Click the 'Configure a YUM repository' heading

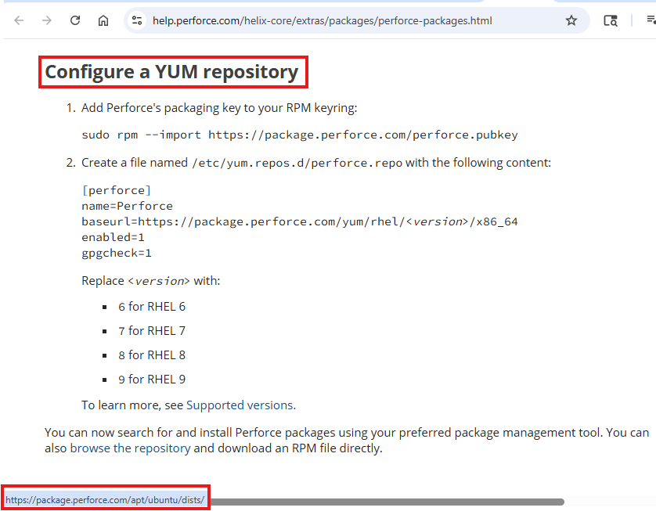coord(171,72)
